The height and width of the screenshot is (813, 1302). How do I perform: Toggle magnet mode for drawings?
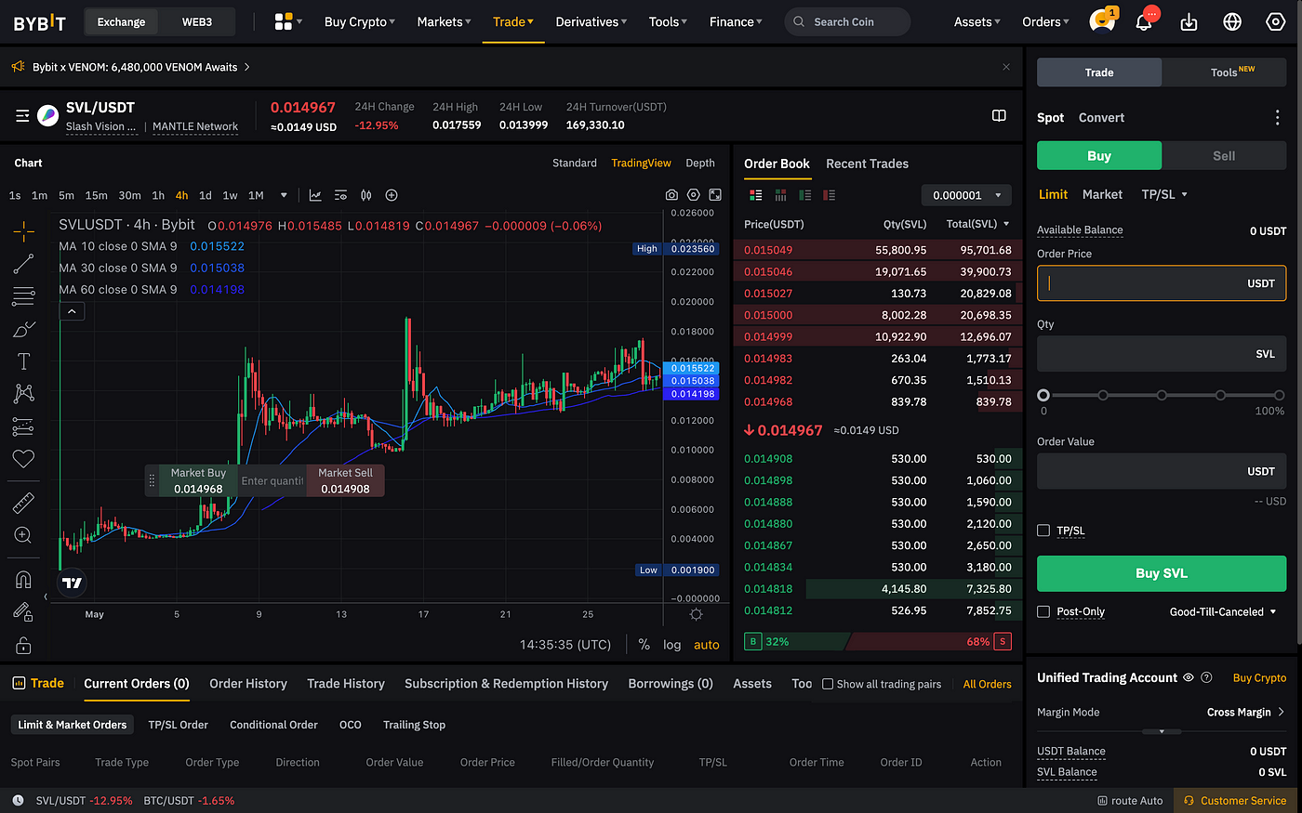(23, 580)
